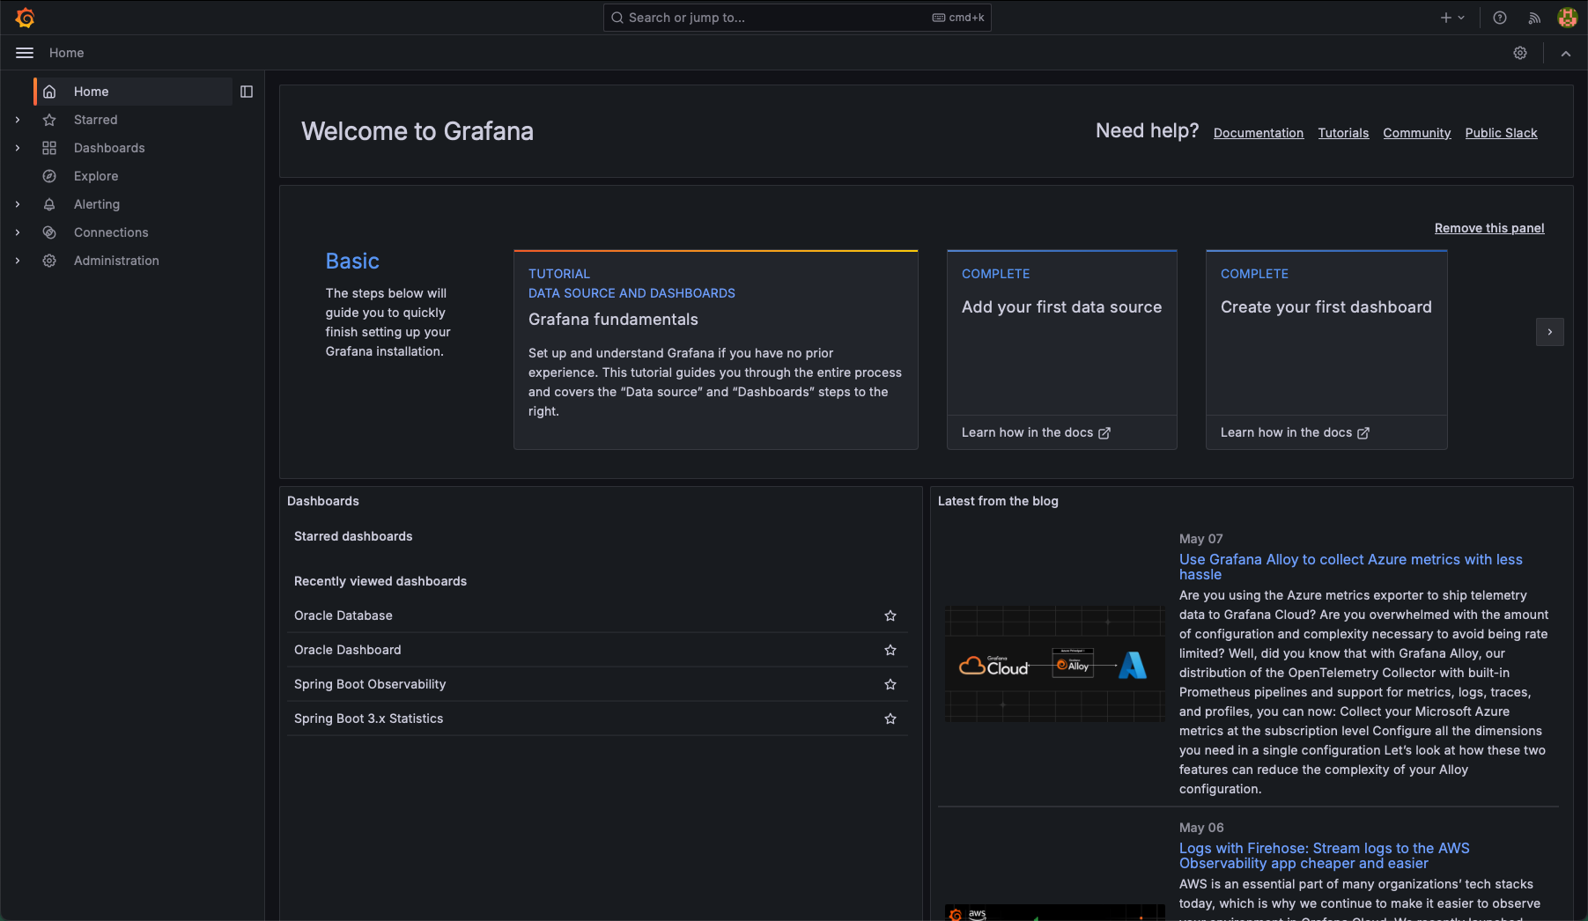
Task: Open the Public Slack link
Action: click(x=1501, y=133)
